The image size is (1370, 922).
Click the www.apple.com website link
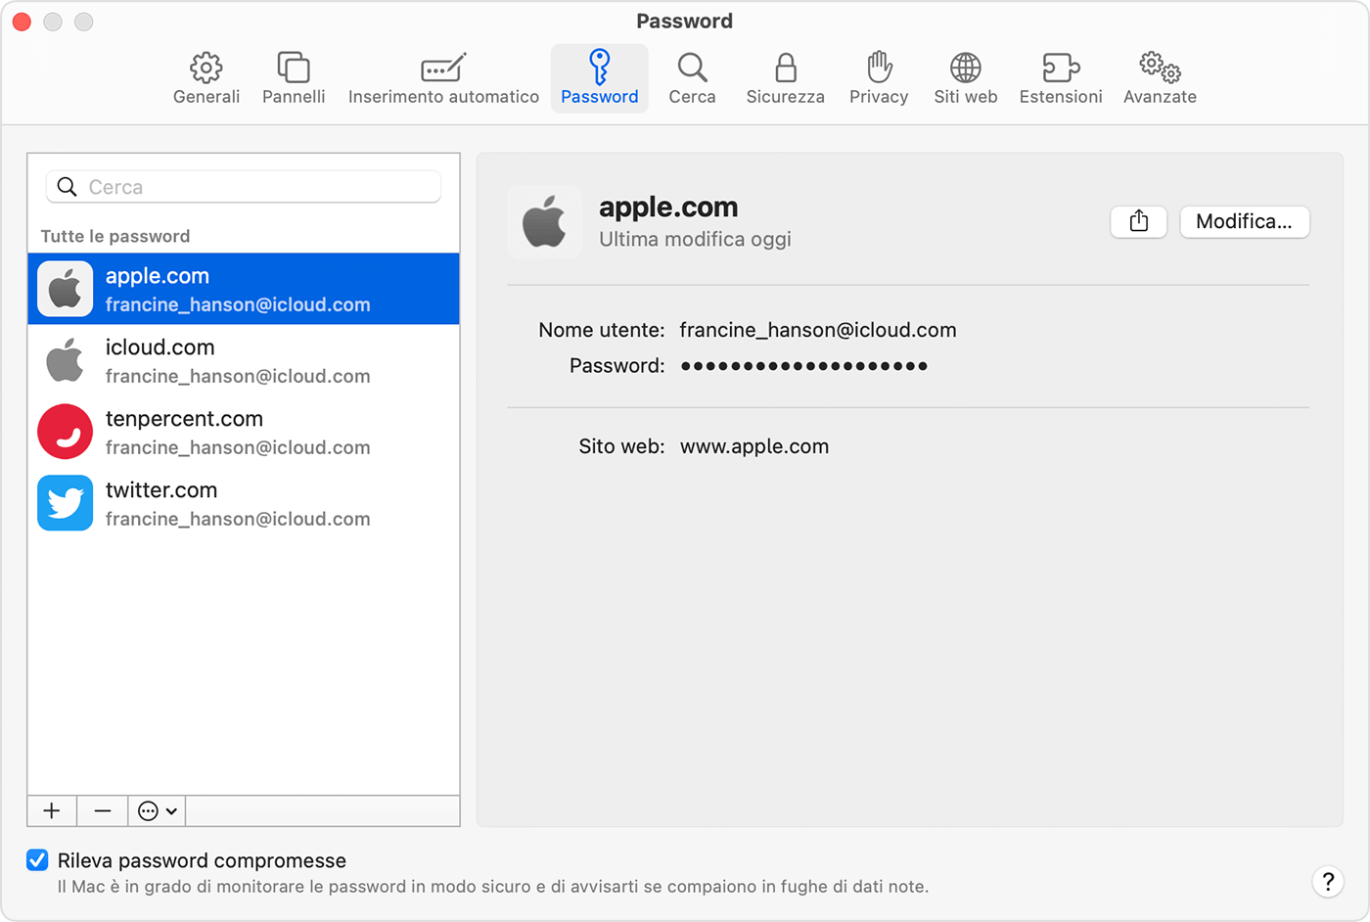pyautogui.click(x=754, y=446)
